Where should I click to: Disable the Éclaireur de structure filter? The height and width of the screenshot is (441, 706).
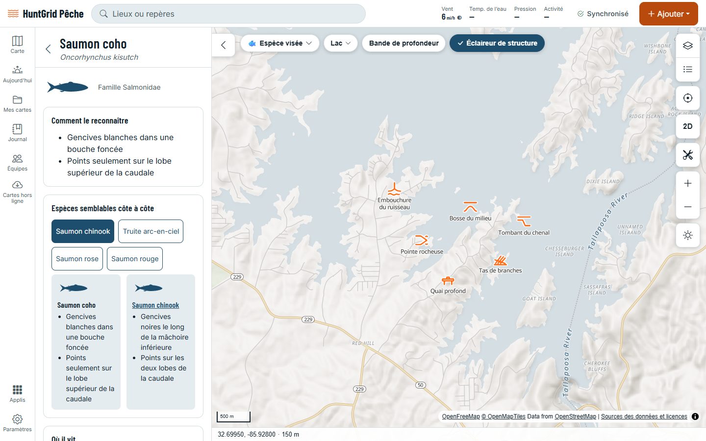pos(497,43)
